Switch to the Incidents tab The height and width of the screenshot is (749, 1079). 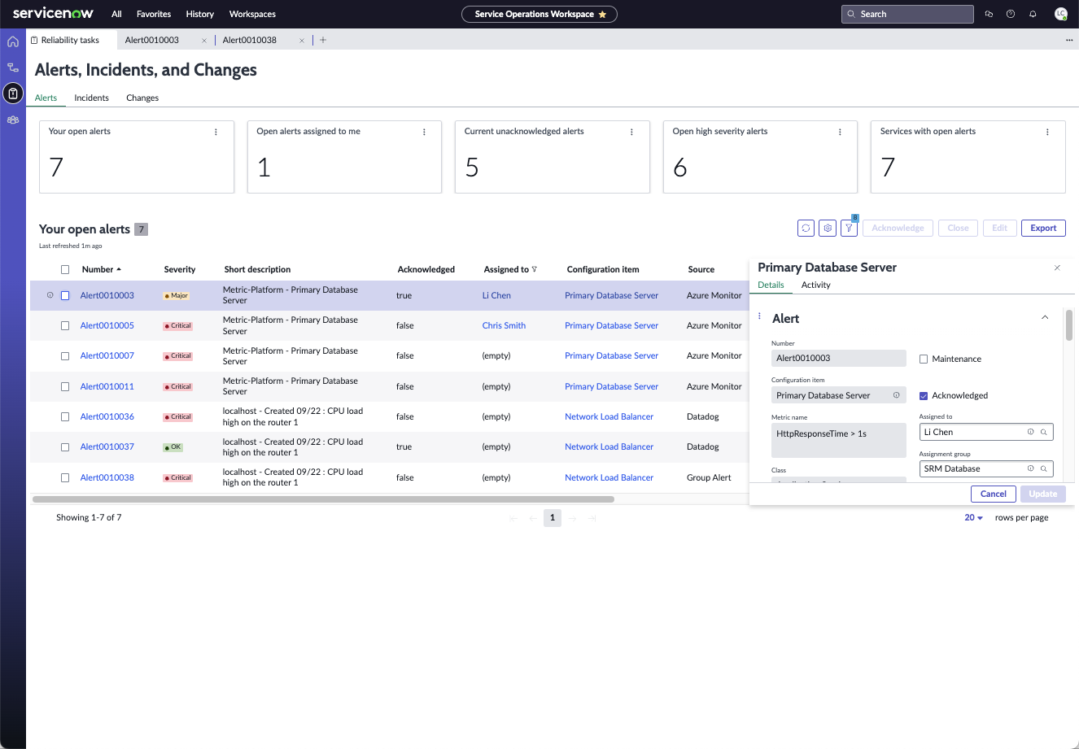pos(91,98)
